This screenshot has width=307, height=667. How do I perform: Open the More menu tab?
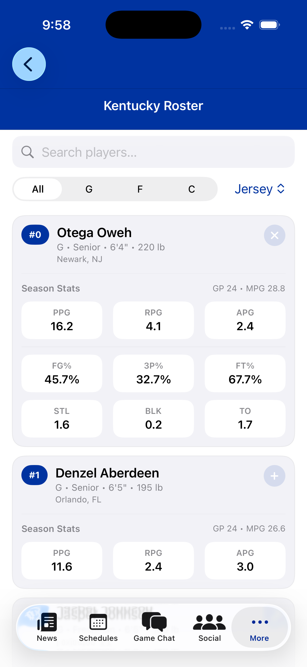pos(259,627)
